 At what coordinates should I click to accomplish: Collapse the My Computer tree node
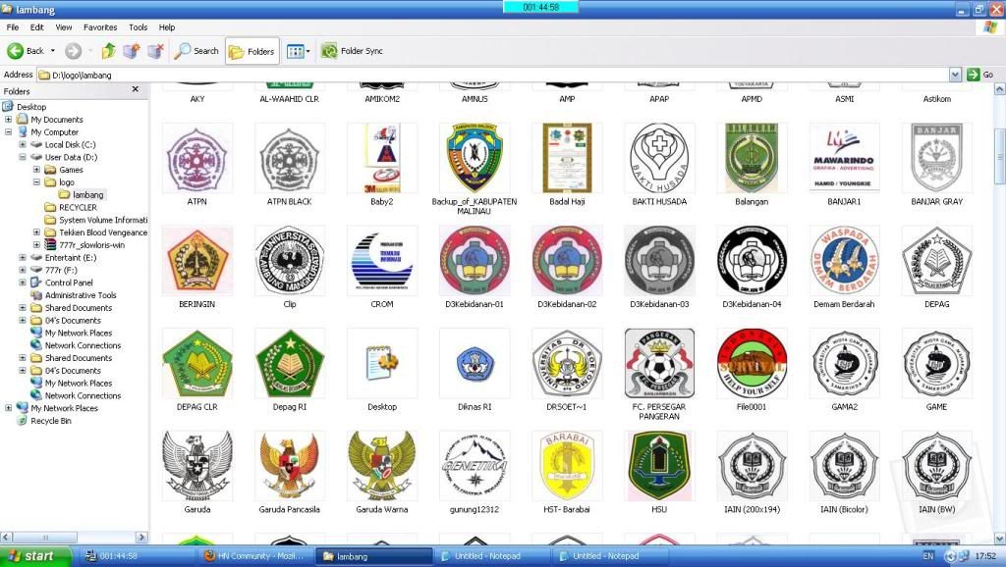point(8,132)
